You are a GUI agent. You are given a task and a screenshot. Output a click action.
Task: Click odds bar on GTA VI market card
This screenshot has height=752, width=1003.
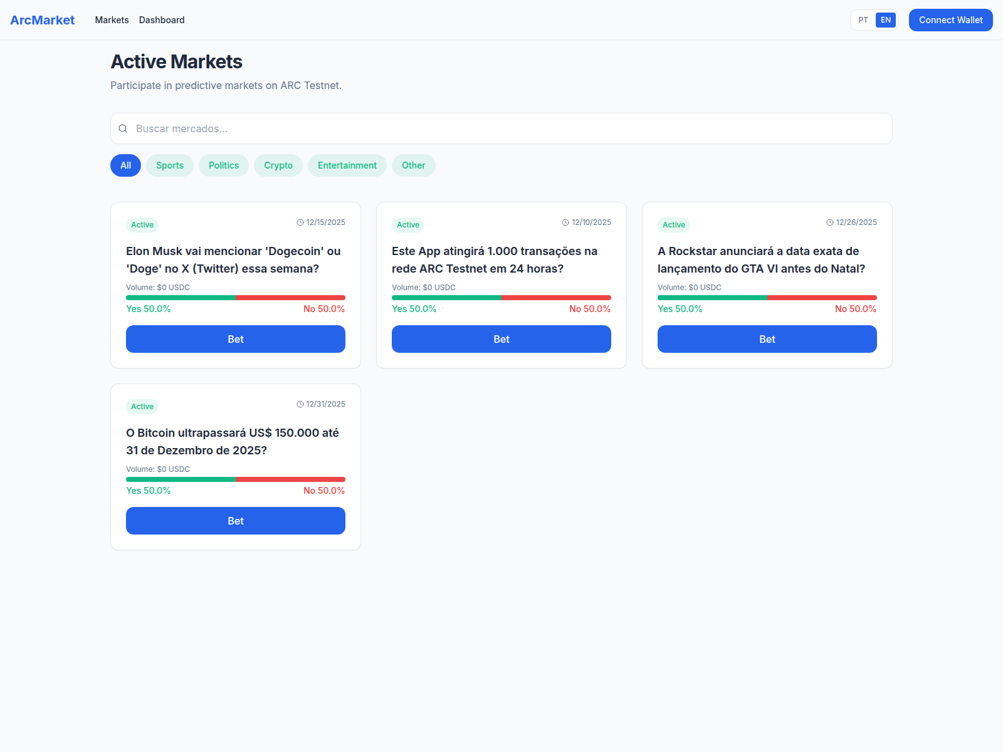(767, 298)
